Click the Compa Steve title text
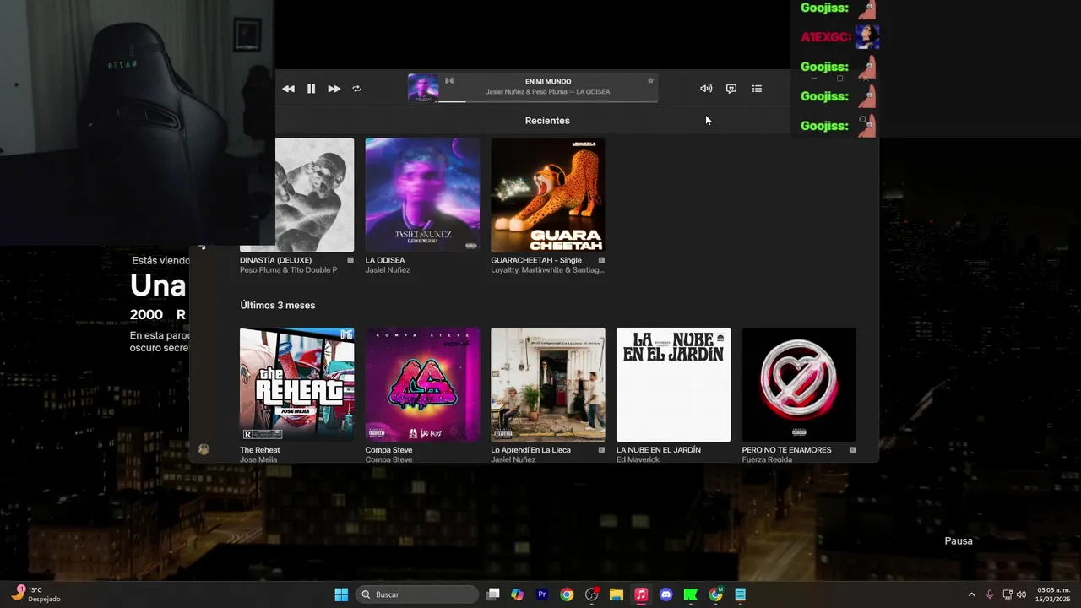The height and width of the screenshot is (608, 1081). point(389,450)
